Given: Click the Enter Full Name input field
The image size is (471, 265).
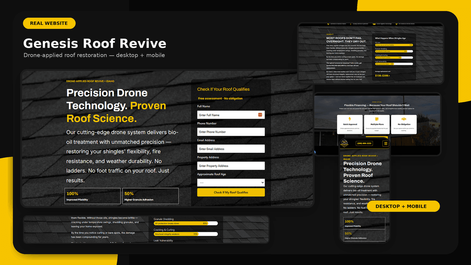Looking at the screenshot, I should click(231, 115).
